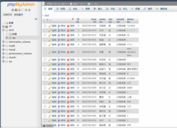
Task: Expand the db database tree node
Action: click(x=3, y=27)
